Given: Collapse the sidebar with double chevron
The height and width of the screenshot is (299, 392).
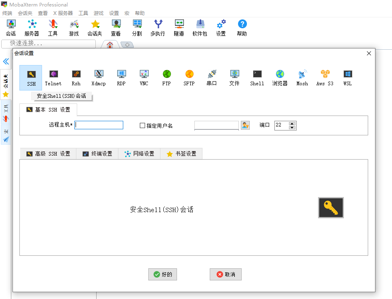Looking at the screenshot, I should click(x=6, y=61).
